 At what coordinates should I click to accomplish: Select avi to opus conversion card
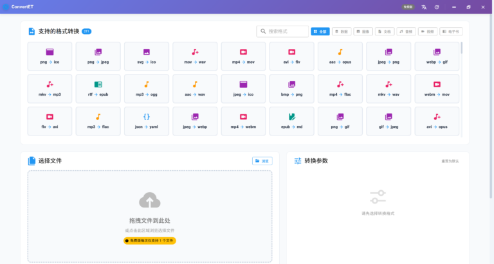437,121
